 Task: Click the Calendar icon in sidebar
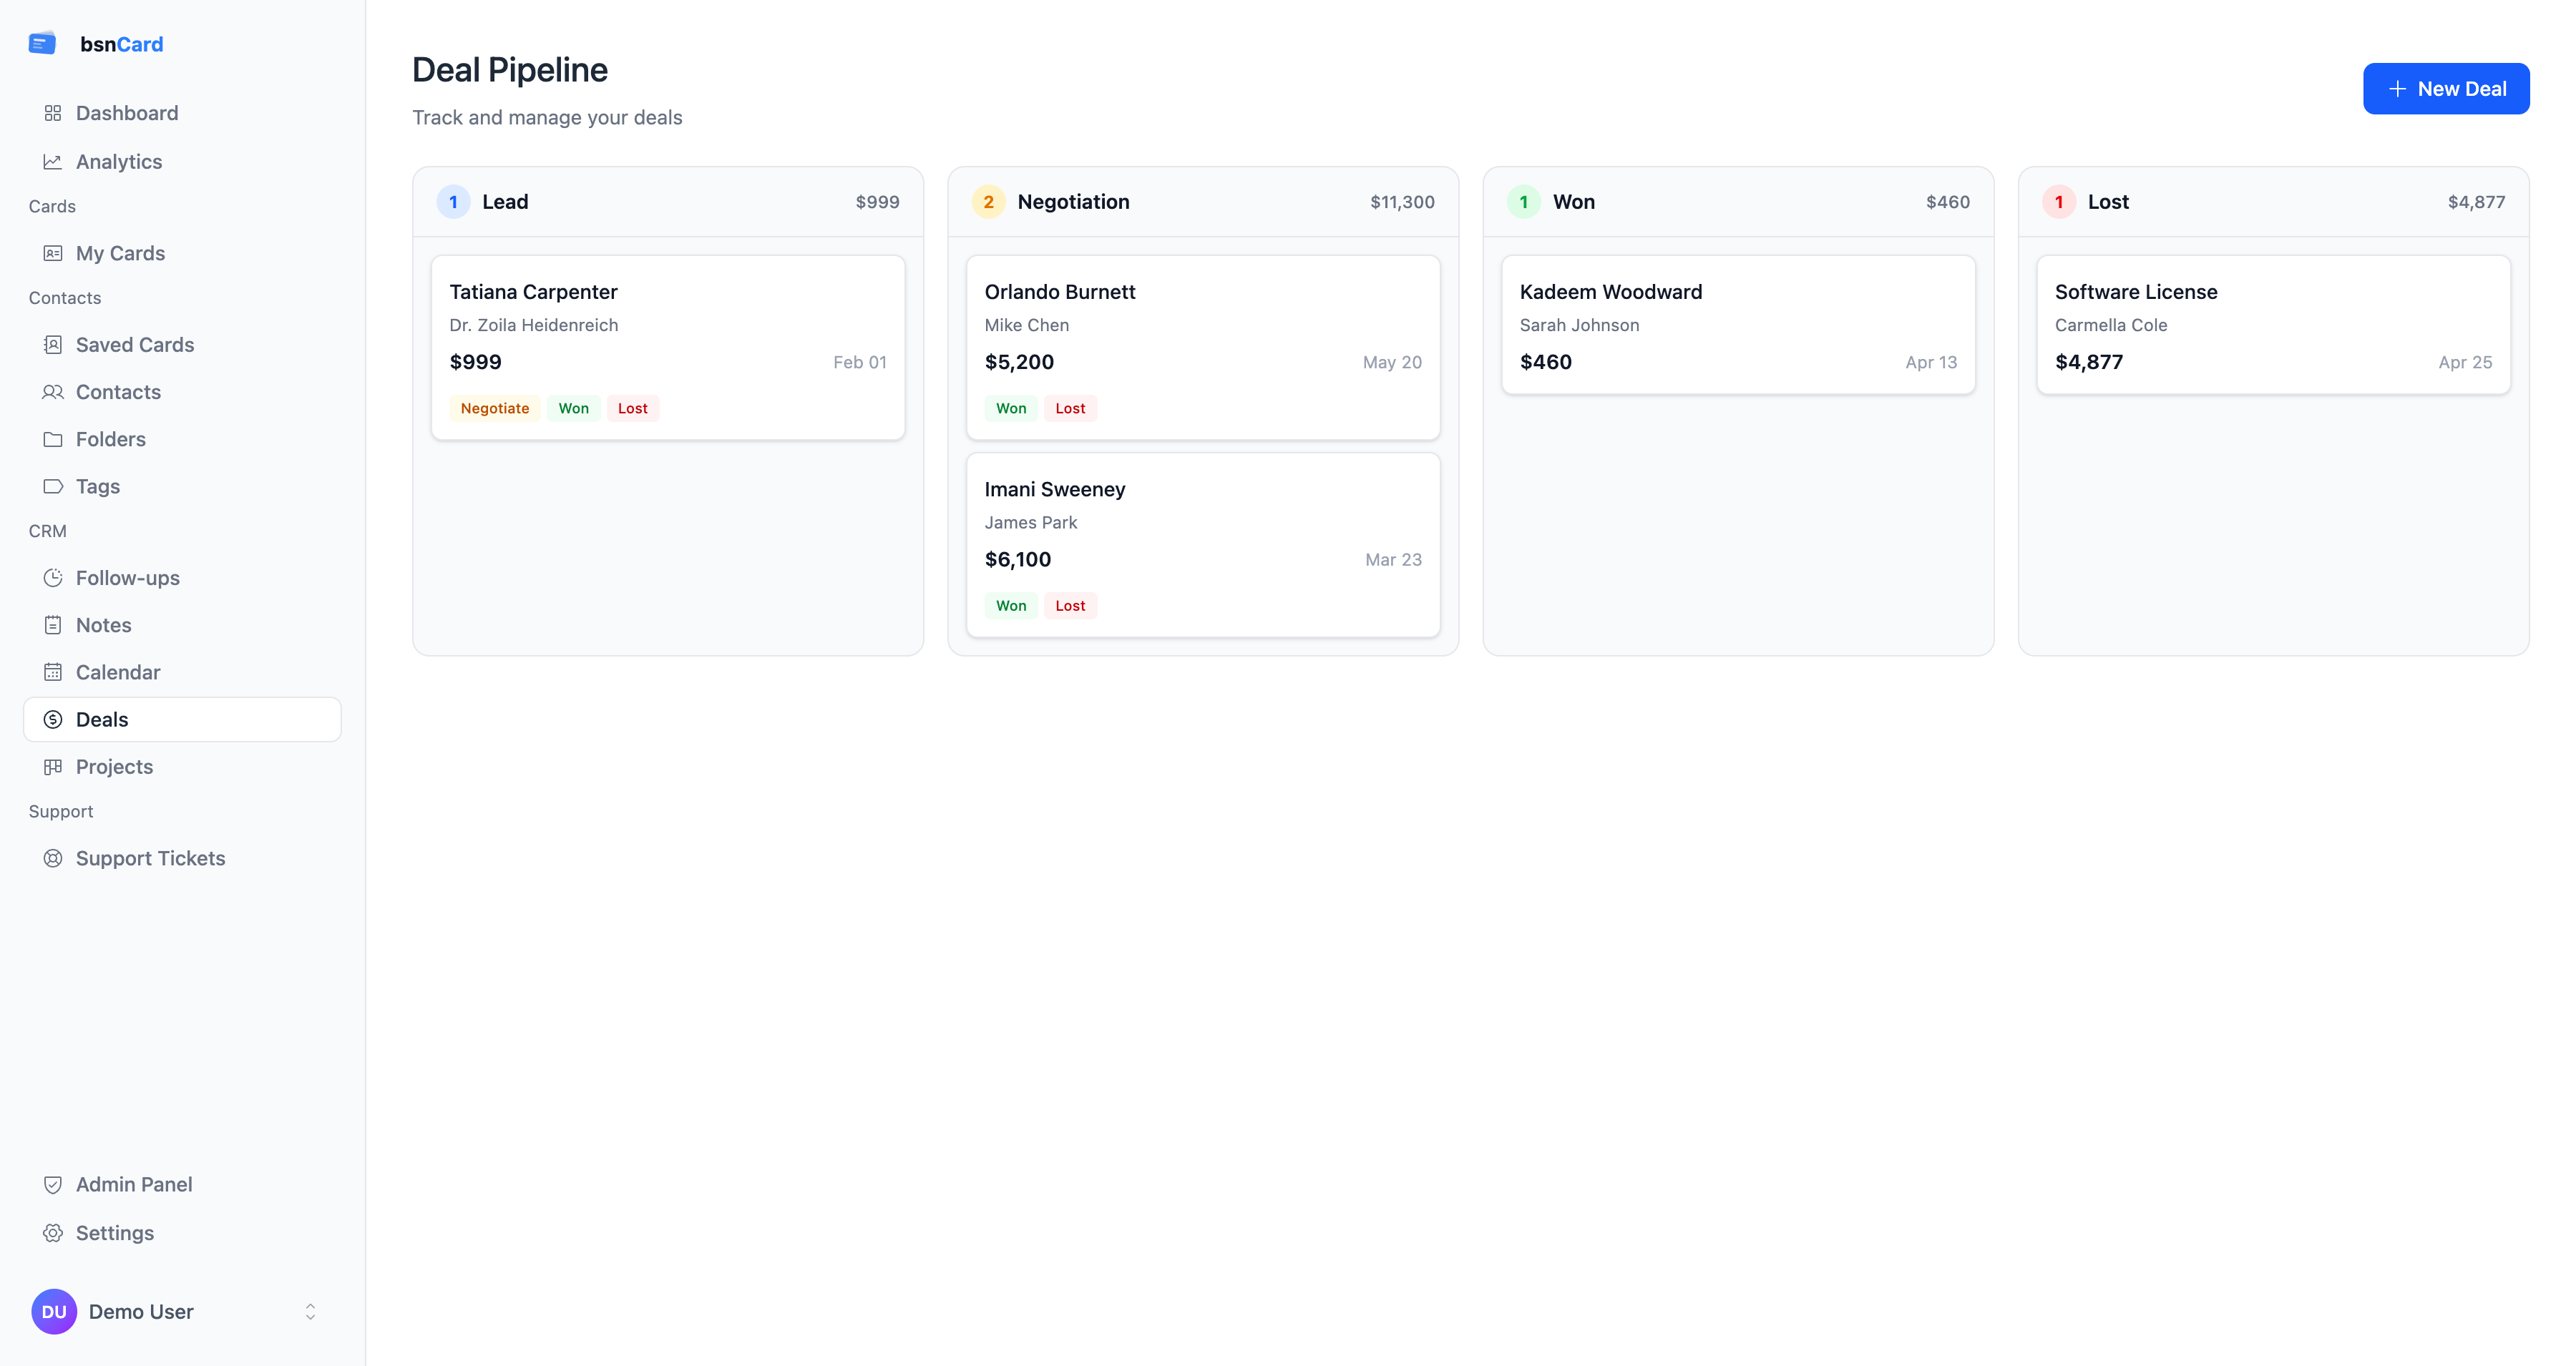[x=53, y=672]
